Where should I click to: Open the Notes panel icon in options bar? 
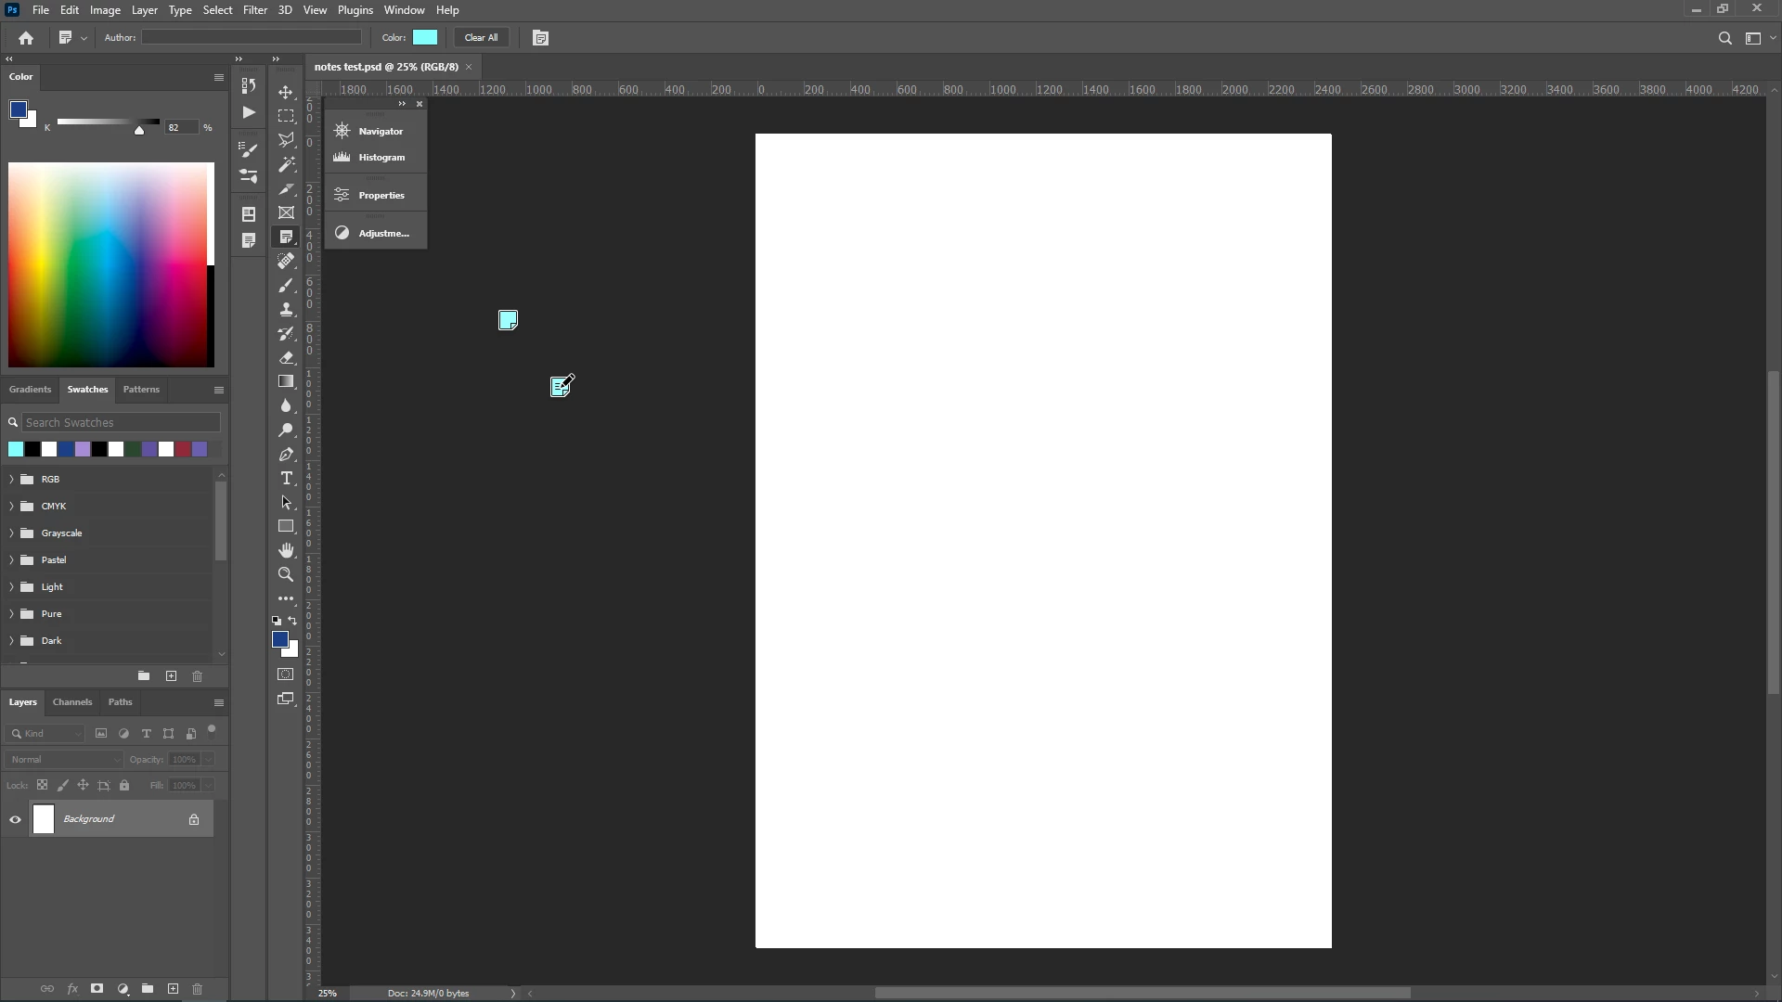540,38
